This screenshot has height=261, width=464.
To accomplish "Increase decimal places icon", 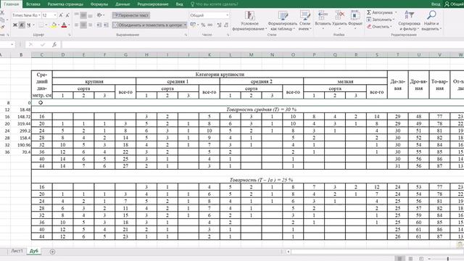I will (219, 25).
